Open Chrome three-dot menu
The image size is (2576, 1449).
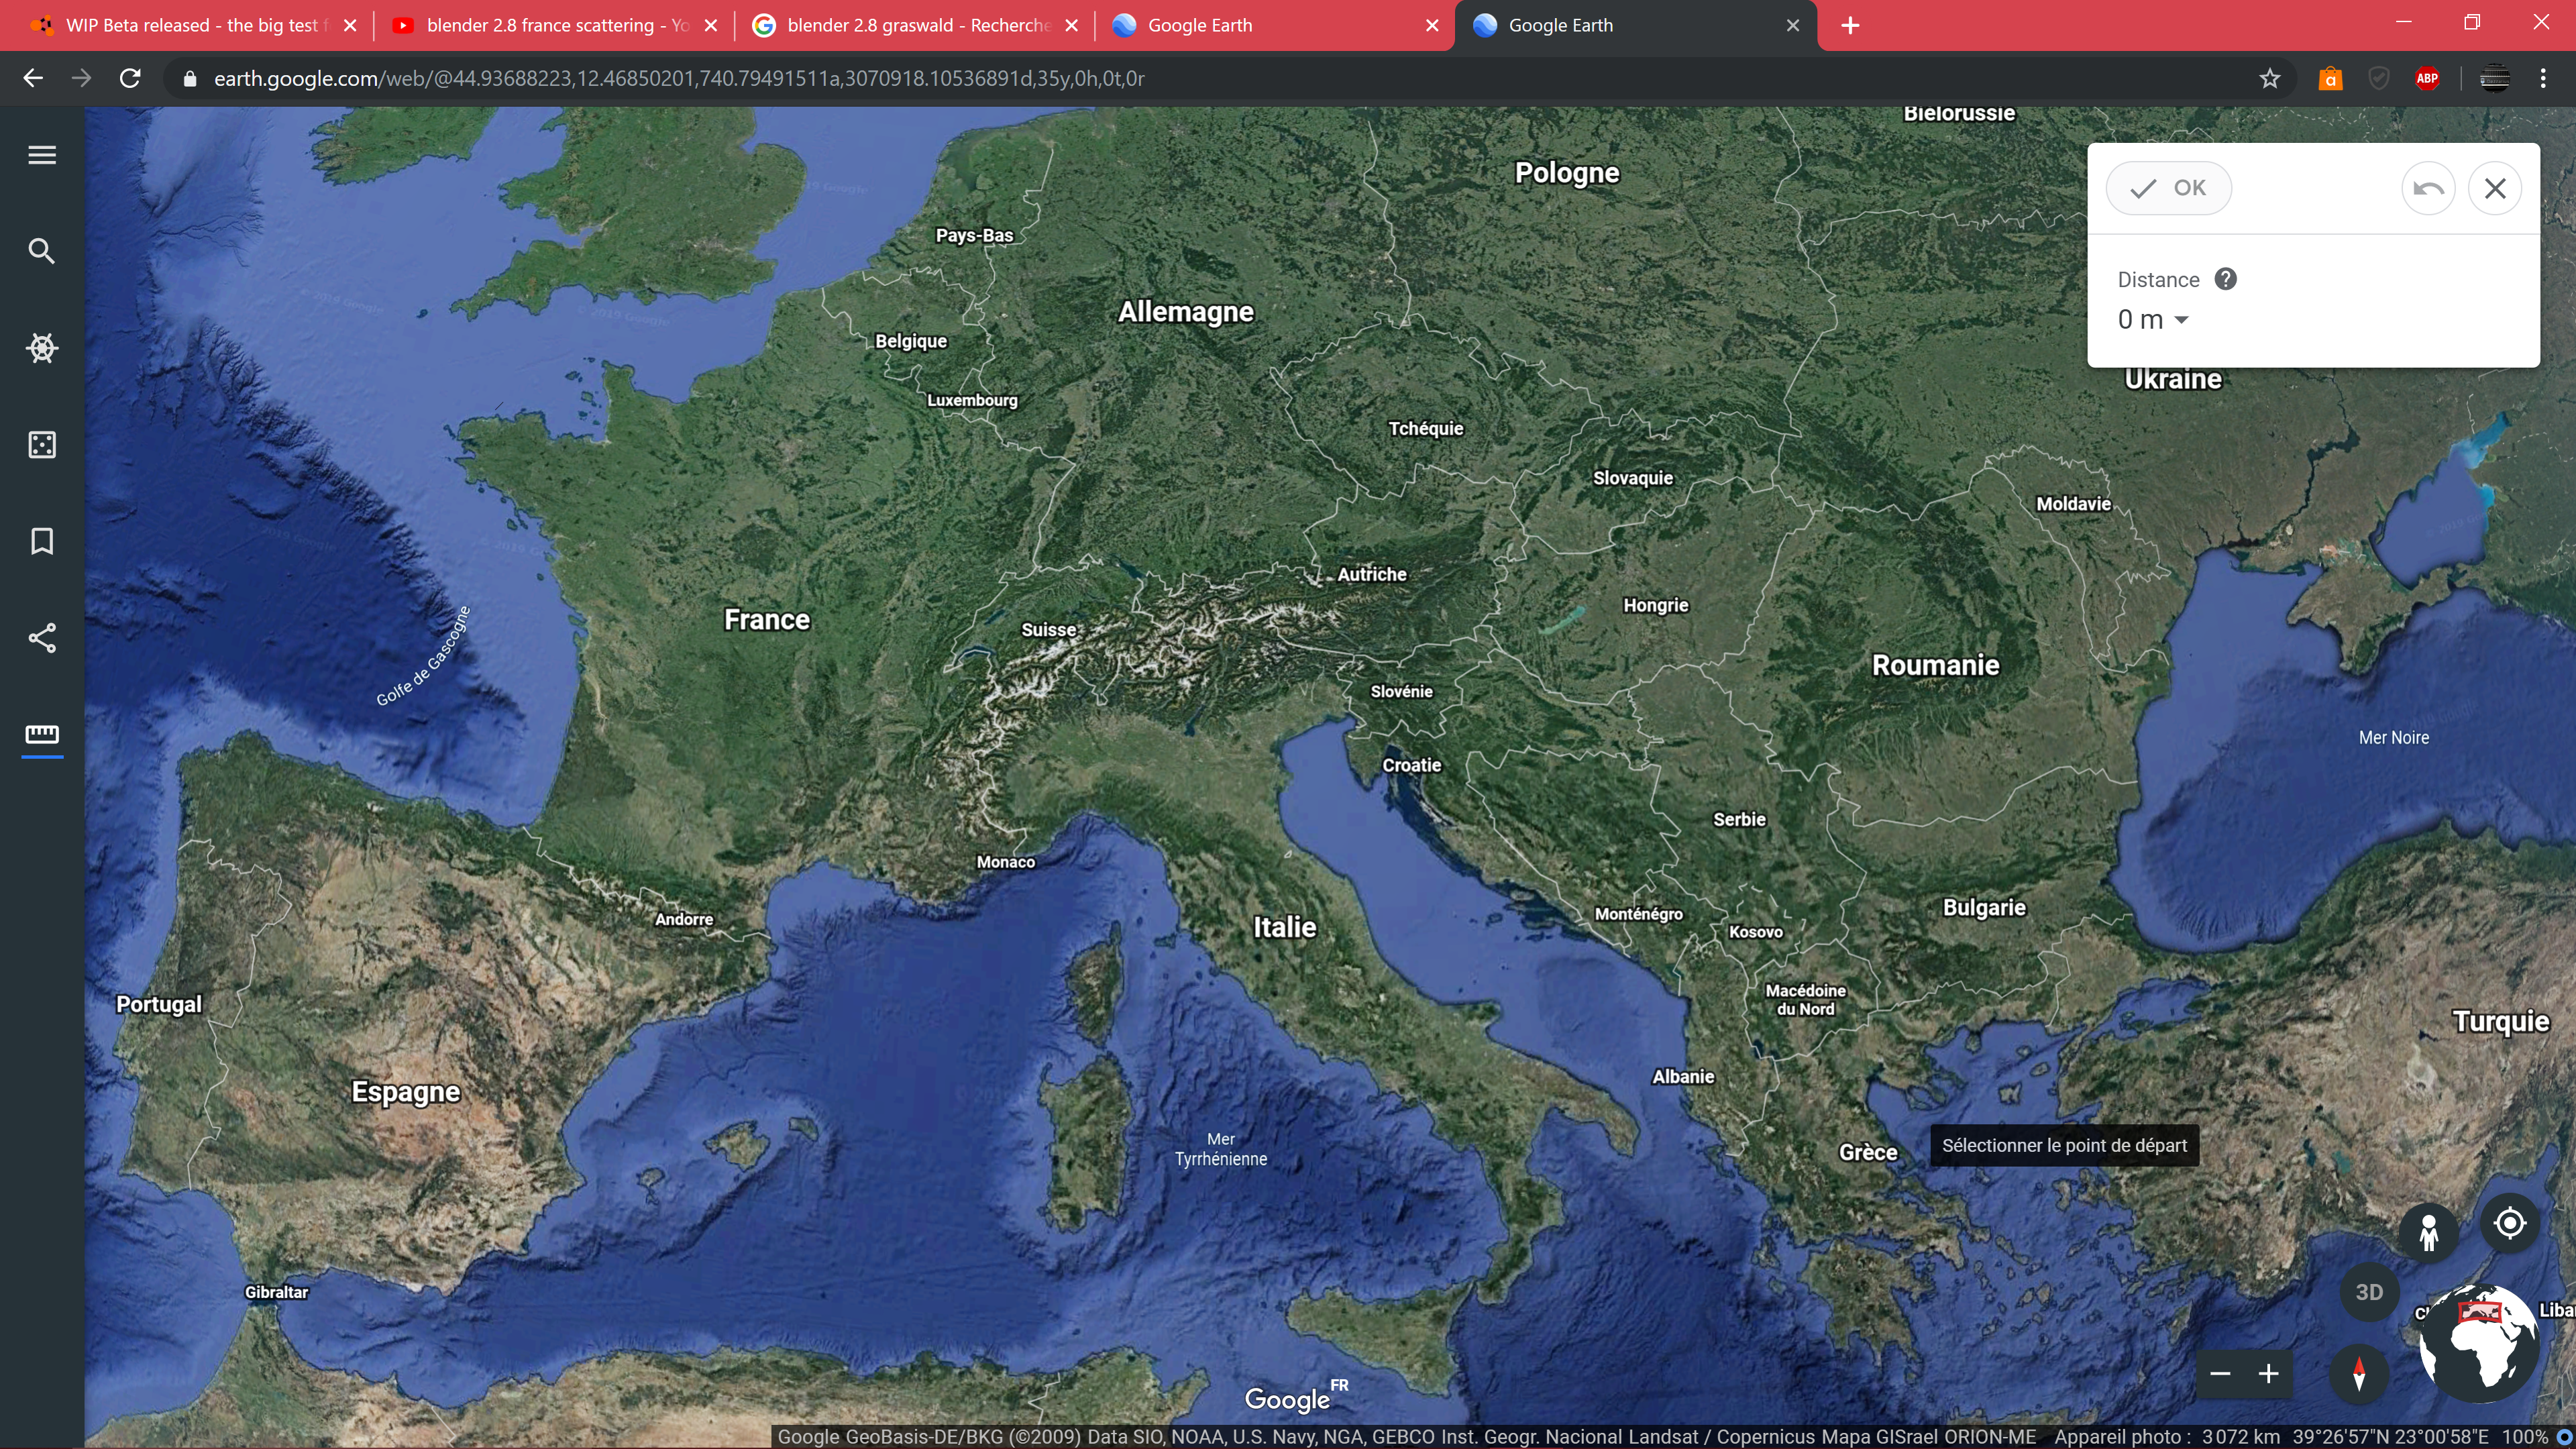click(2543, 78)
